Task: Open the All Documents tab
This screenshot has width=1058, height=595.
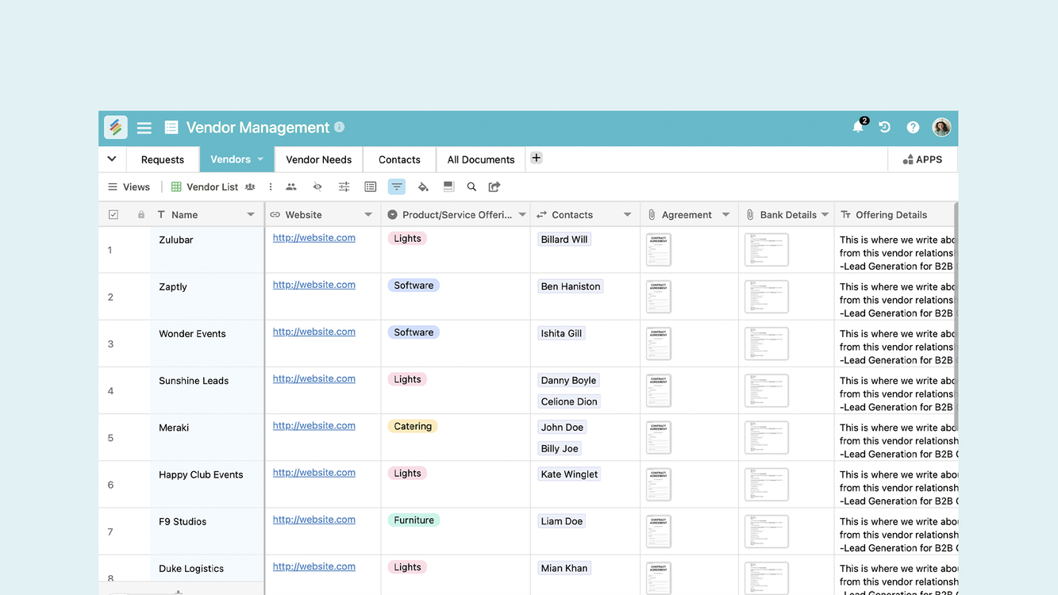Action: pyautogui.click(x=480, y=159)
